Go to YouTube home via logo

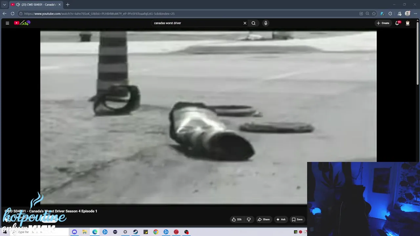[x=22, y=23]
